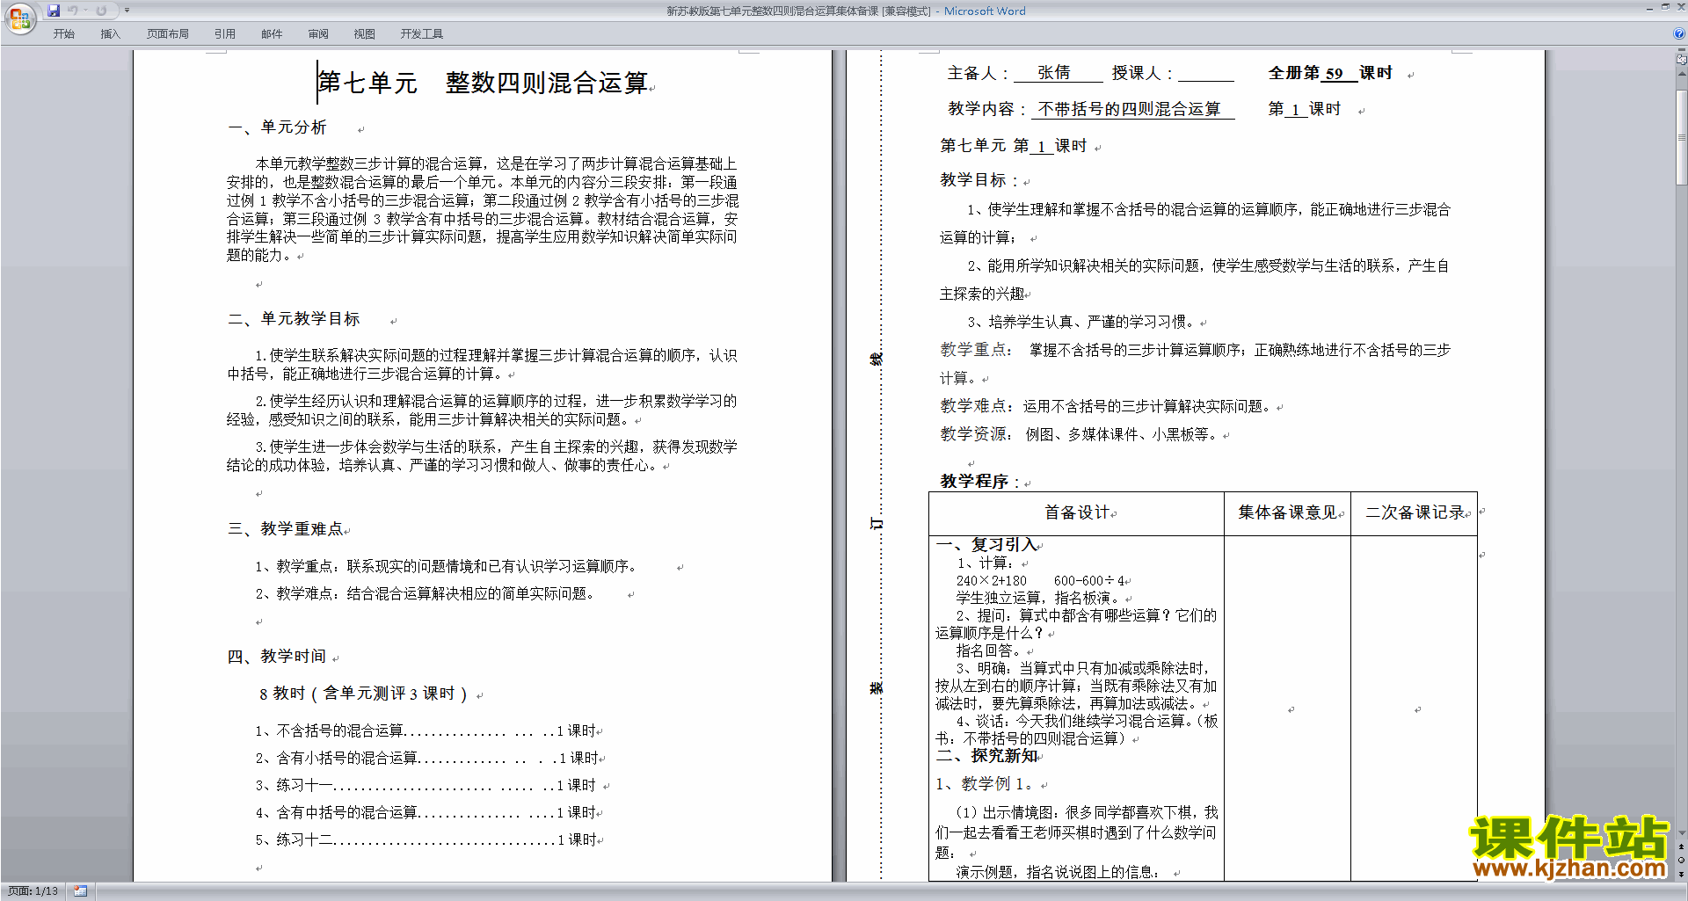
Task: Switch to the 视图 tab
Action: (x=364, y=34)
